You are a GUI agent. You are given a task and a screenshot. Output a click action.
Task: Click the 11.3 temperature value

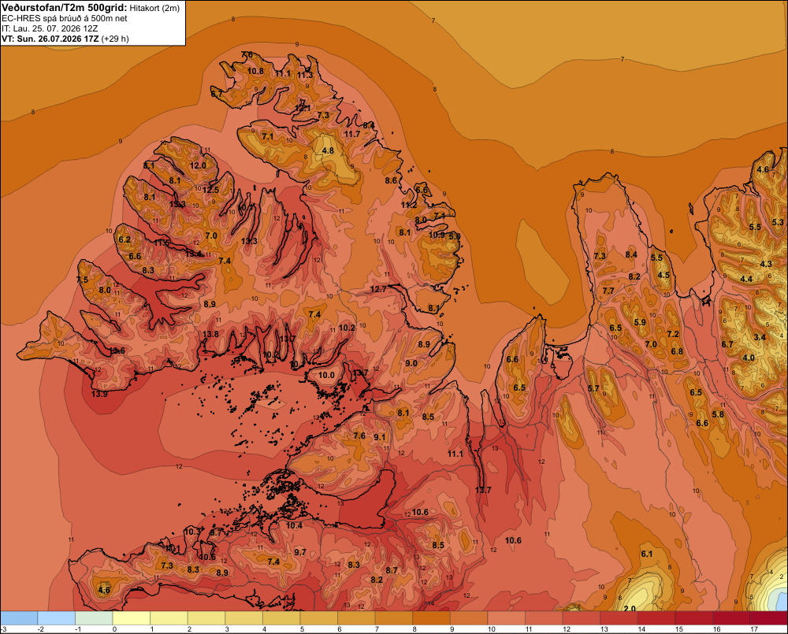[304, 75]
